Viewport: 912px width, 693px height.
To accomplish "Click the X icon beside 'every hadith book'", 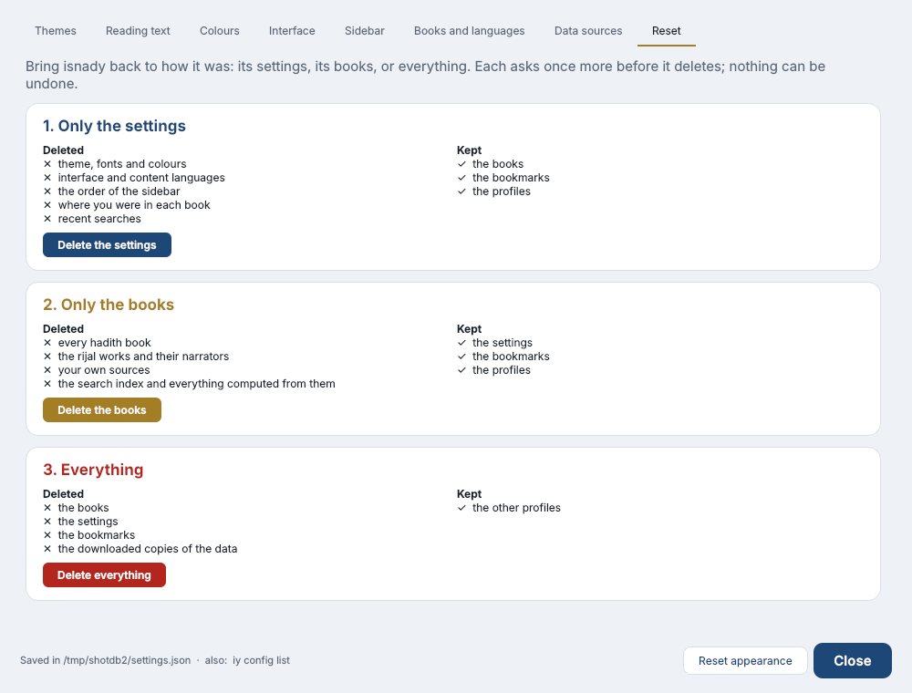I will (47, 343).
